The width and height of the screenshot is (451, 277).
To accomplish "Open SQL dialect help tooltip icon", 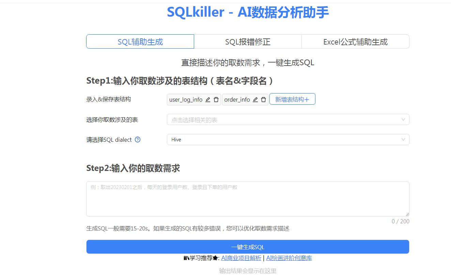I will click(x=138, y=140).
